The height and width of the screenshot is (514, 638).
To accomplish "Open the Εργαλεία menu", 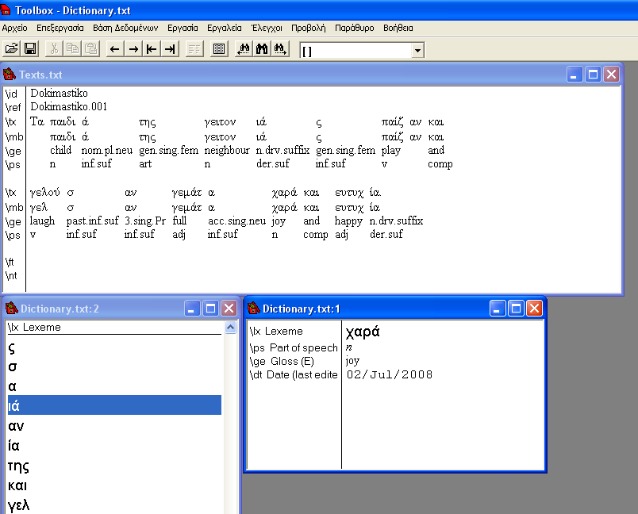I will (x=225, y=28).
